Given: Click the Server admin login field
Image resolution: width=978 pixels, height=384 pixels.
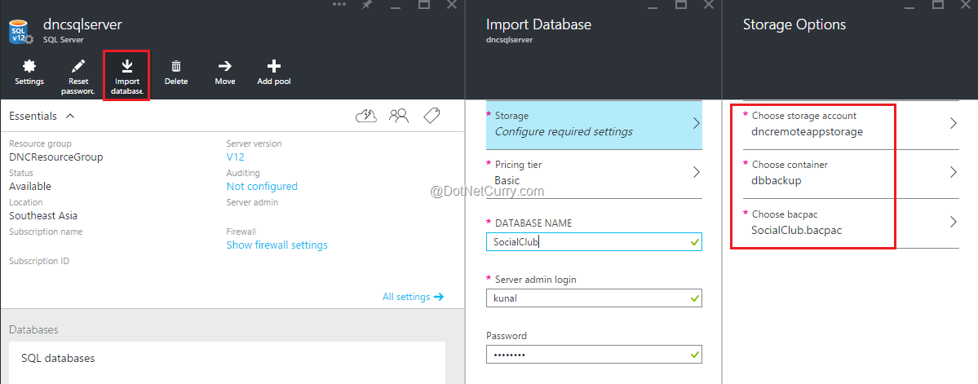Looking at the screenshot, I should coord(594,298).
